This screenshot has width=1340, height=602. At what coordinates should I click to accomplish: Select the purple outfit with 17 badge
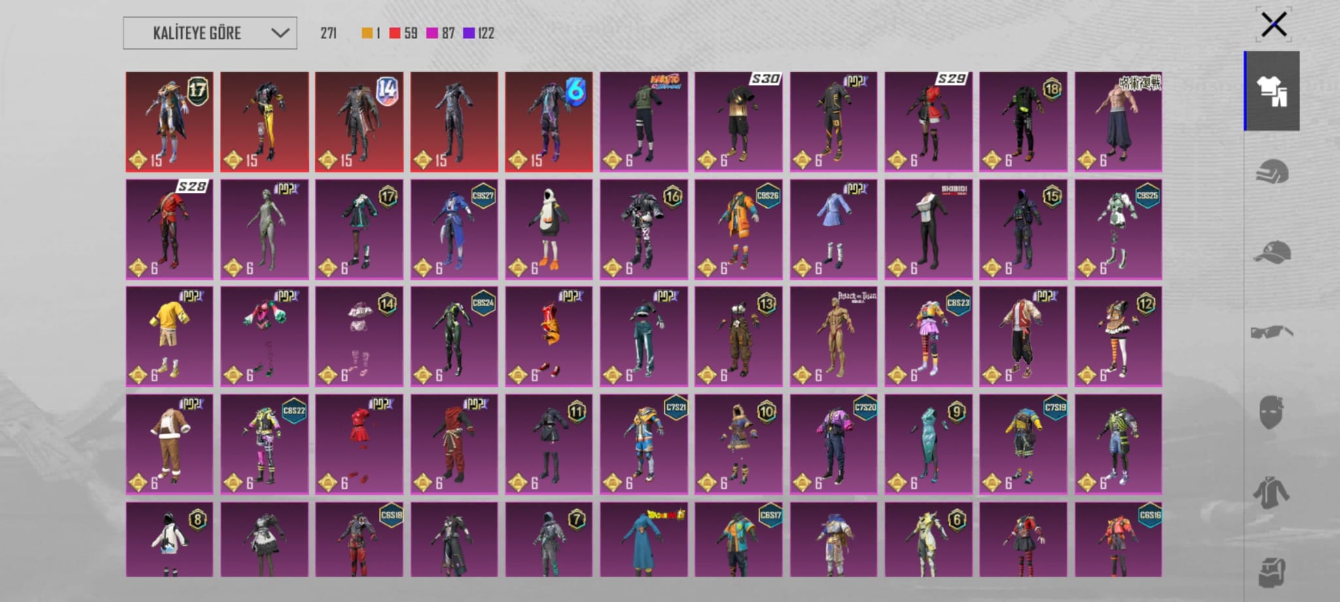[359, 229]
